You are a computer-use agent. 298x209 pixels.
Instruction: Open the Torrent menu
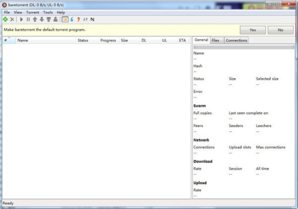coord(32,12)
